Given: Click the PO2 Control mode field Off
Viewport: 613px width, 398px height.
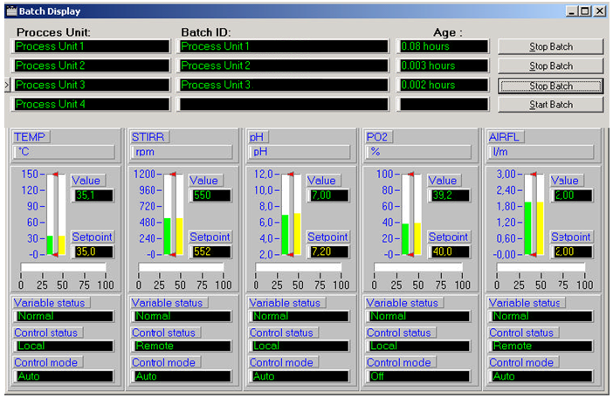Looking at the screenshot, I should [x=416, y=376].
